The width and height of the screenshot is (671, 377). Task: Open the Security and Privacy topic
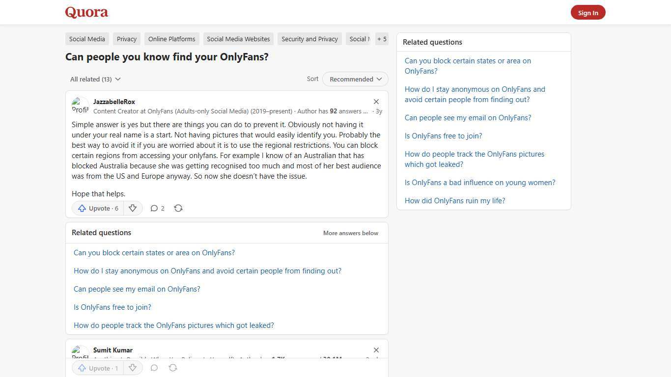309,39
